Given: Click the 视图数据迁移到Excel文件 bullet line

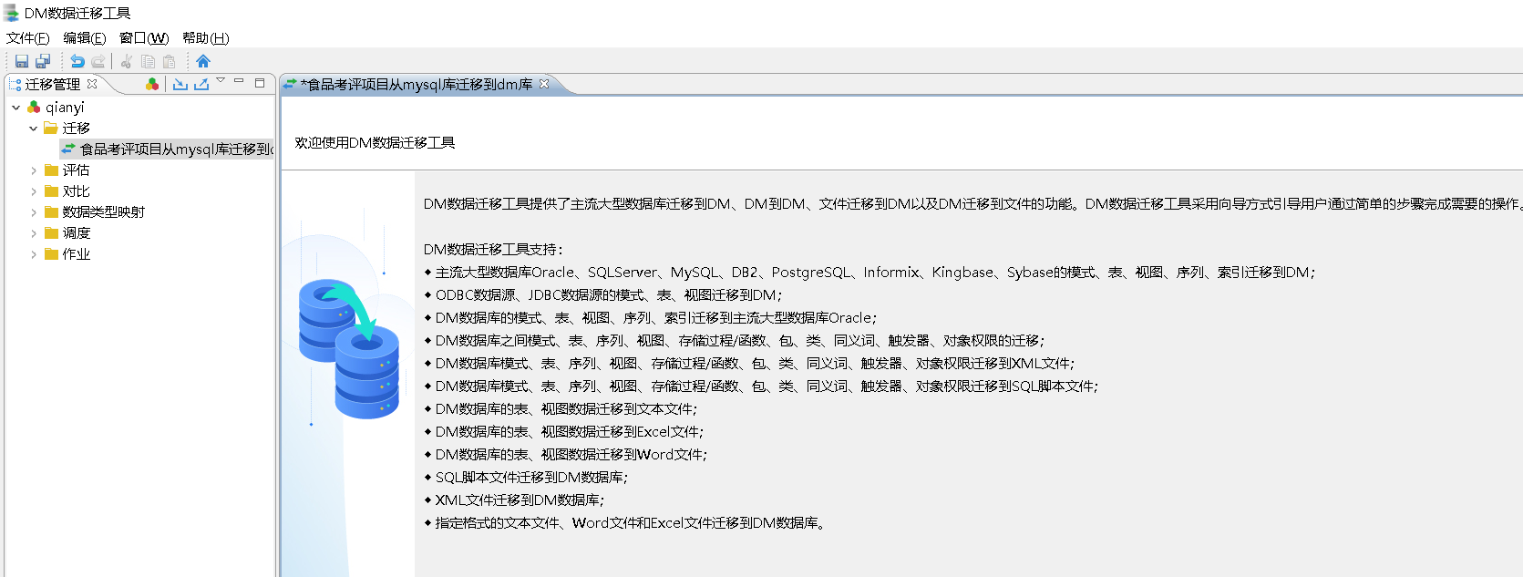Looking at the screenshot, I should click(564, 432).
